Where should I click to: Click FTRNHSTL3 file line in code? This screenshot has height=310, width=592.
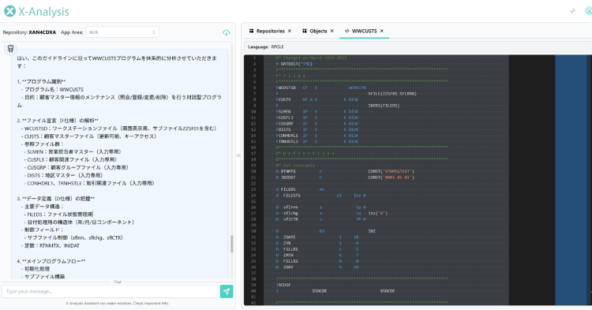tap(317, 141)
